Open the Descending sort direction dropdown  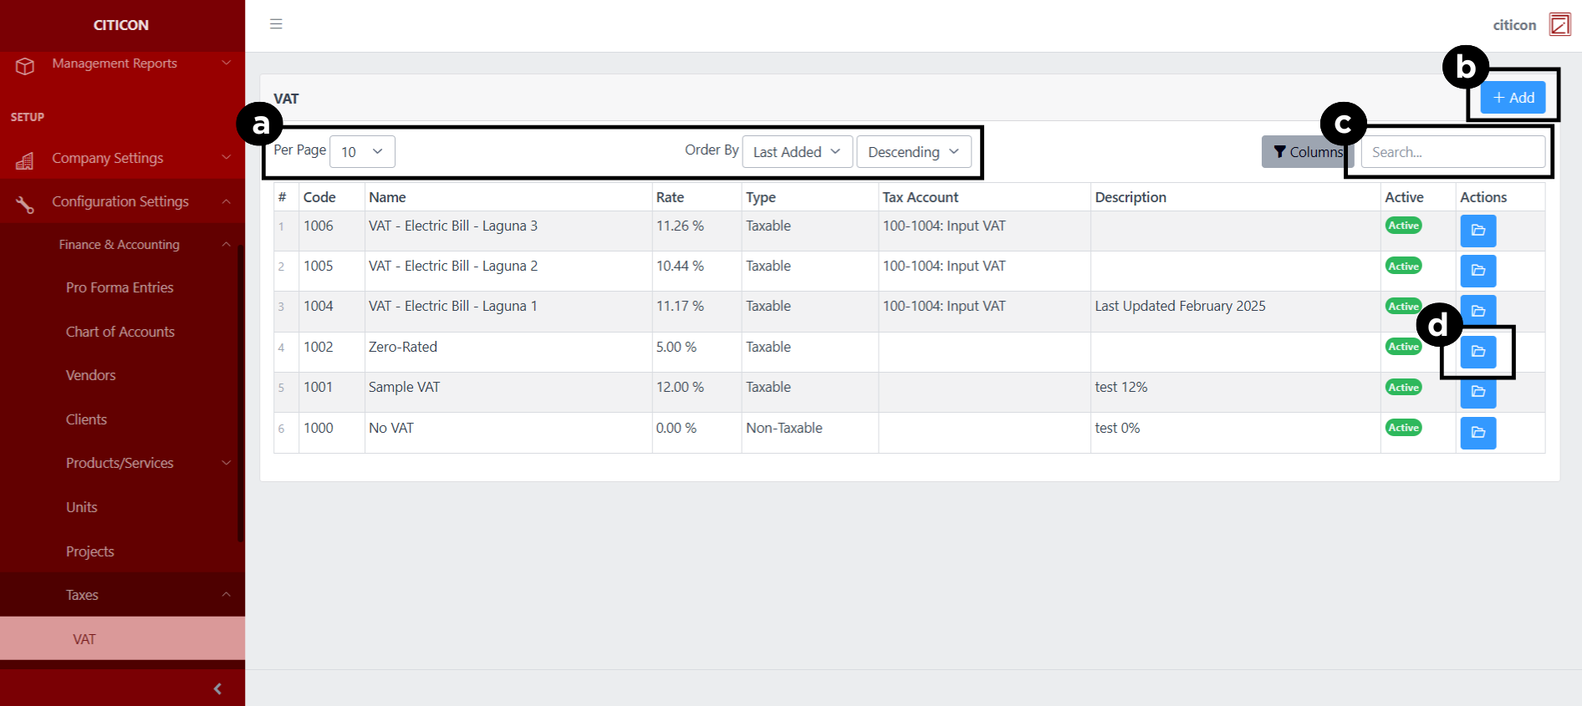(913, 152)
